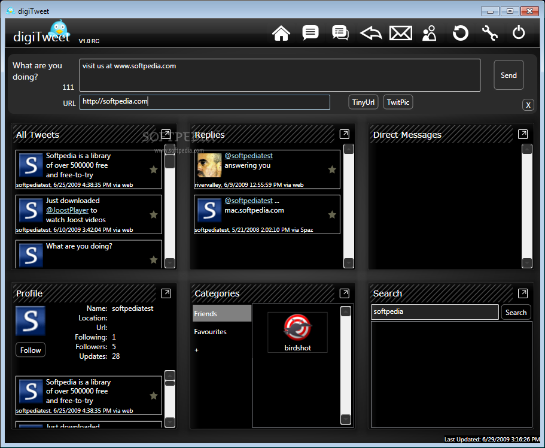Shorten link with the TinyUrl button

[x=363, y=102]
